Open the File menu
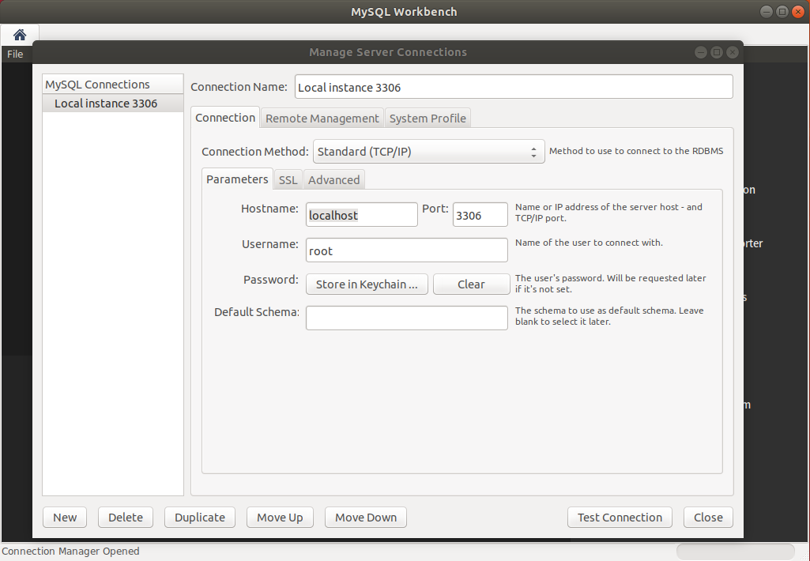This screenshot has width=810, height=561. tap(15, 55)
